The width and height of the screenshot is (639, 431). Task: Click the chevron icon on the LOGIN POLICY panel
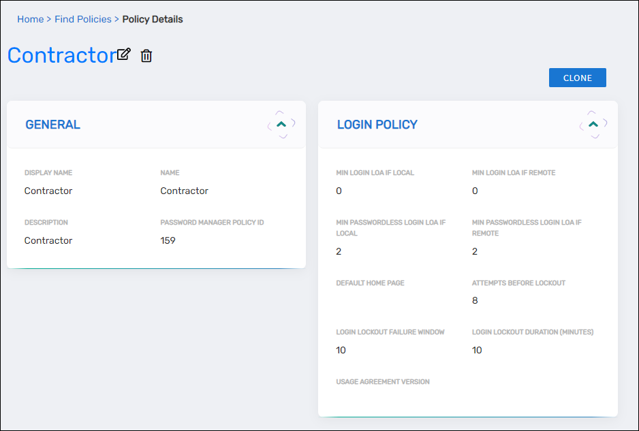click(x=592, y=125)
